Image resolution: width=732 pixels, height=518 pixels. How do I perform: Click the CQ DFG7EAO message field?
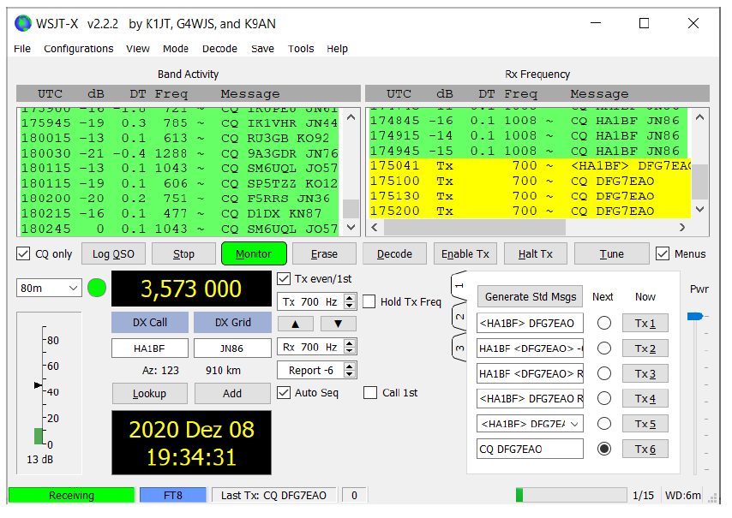[x=530, y=449]
